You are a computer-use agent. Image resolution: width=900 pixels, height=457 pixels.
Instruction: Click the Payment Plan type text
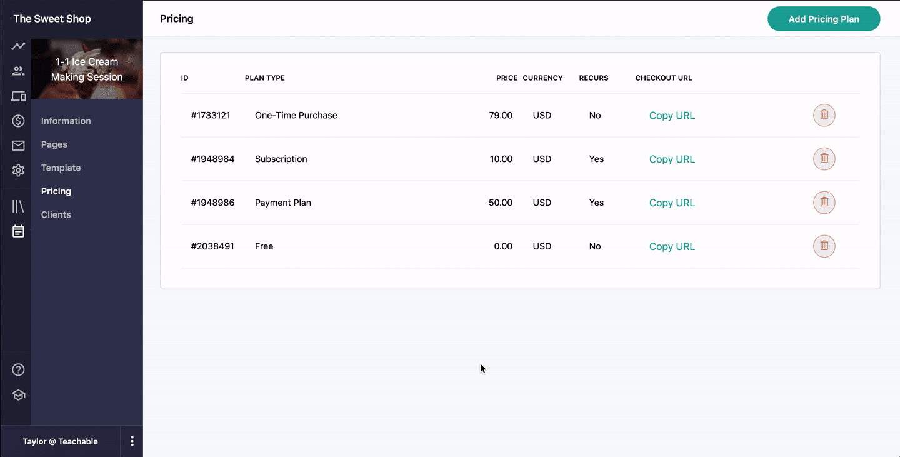[282, 203]
